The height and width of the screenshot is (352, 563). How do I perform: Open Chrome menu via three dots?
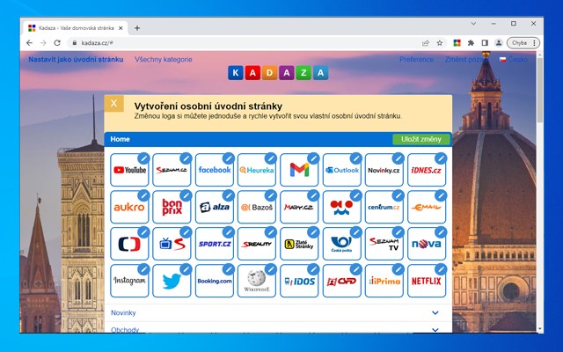pyautogui.click(x=534, y=43)
